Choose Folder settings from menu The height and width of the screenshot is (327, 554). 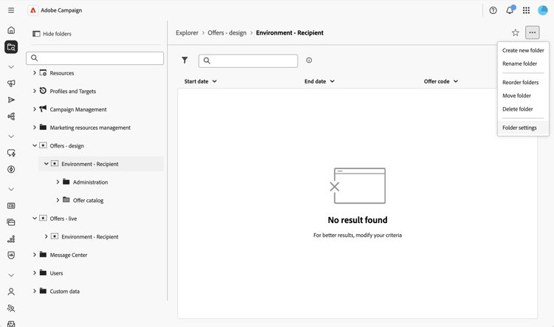click(523, 128)
